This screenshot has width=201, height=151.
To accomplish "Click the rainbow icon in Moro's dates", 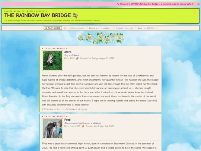I will coord(77,58).
